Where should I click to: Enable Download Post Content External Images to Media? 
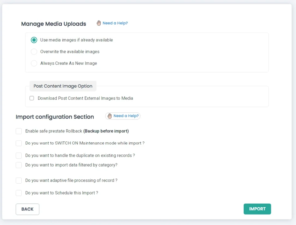[32, 98]
